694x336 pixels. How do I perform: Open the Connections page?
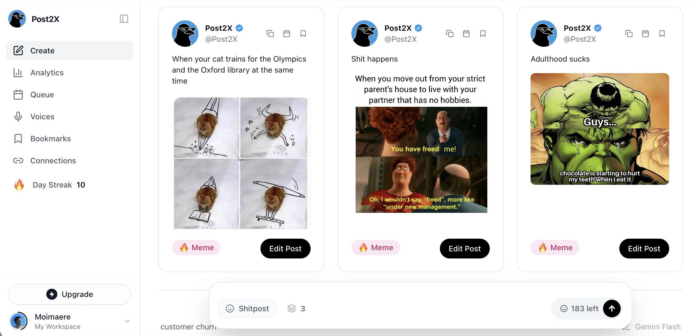(53, 161)
